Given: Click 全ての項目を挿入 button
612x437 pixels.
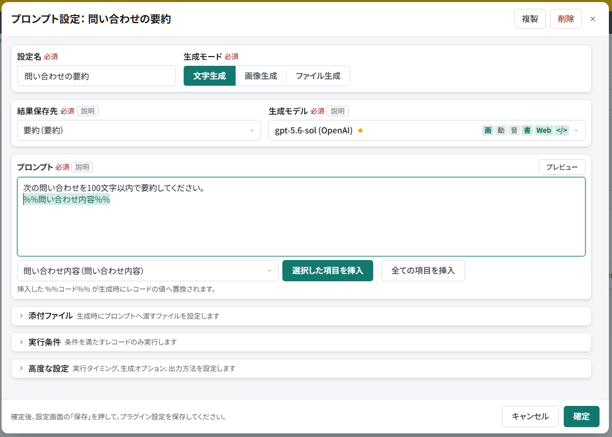Looking at the screenshot, I should point(423,271).
